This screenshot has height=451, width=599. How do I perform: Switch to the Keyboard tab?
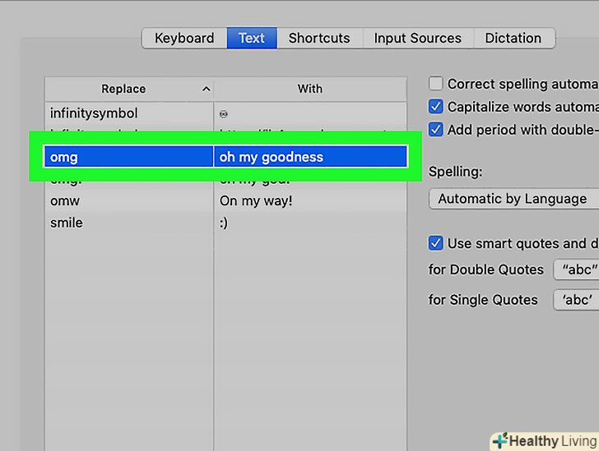[184, 38]
